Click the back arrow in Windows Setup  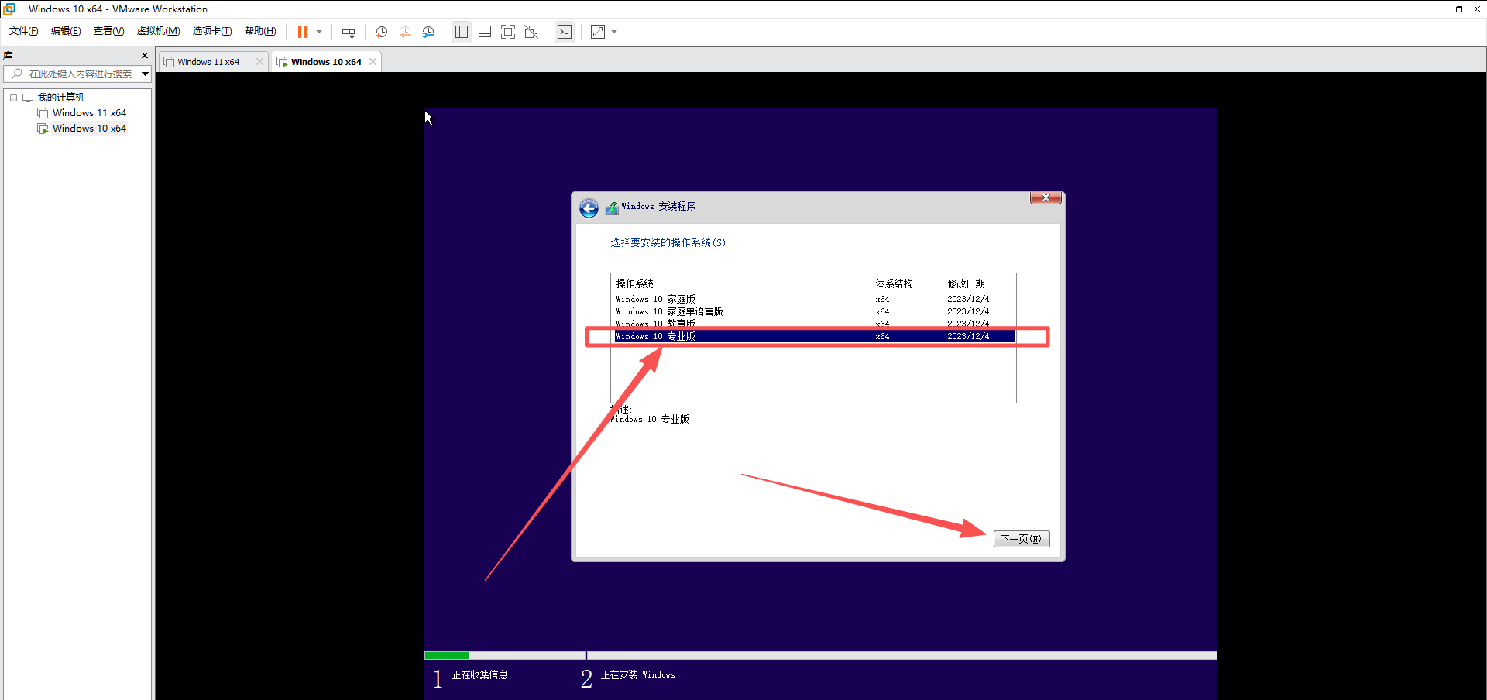[x=589, y=208]
